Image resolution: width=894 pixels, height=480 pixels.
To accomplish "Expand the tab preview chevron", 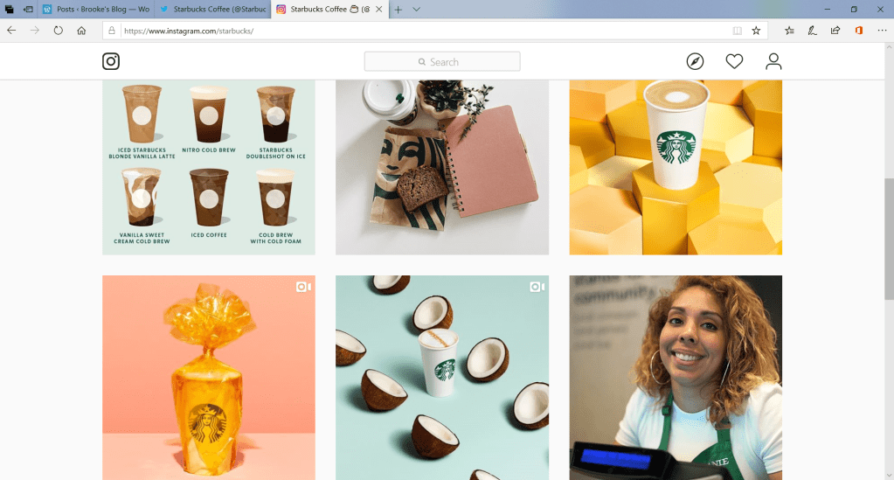I will pyautogui.click(x=416, y=9).
